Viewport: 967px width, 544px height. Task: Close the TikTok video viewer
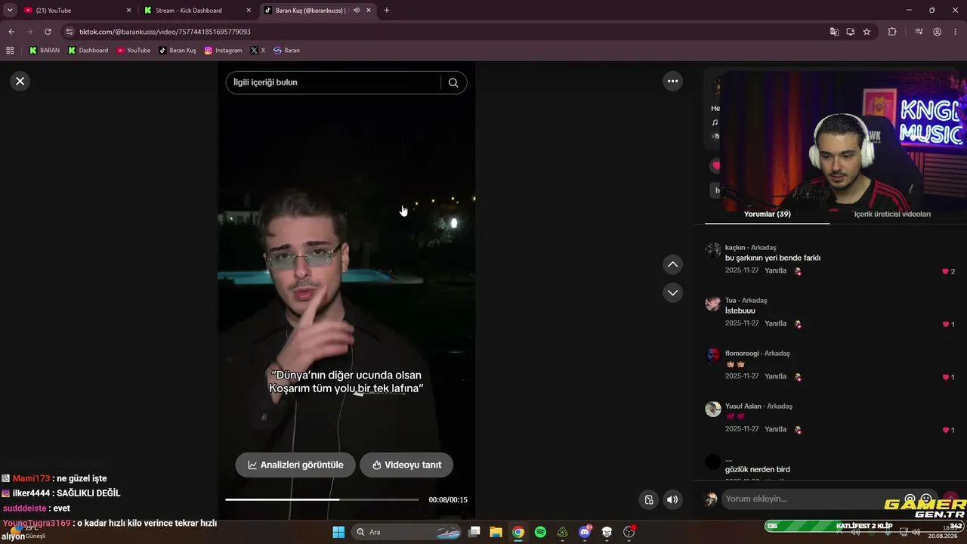(20, 81)
